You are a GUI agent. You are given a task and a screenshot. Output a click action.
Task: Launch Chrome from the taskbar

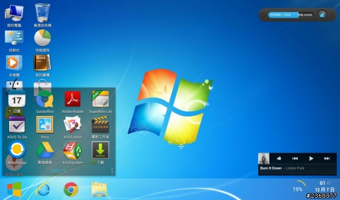click(71, 189)
